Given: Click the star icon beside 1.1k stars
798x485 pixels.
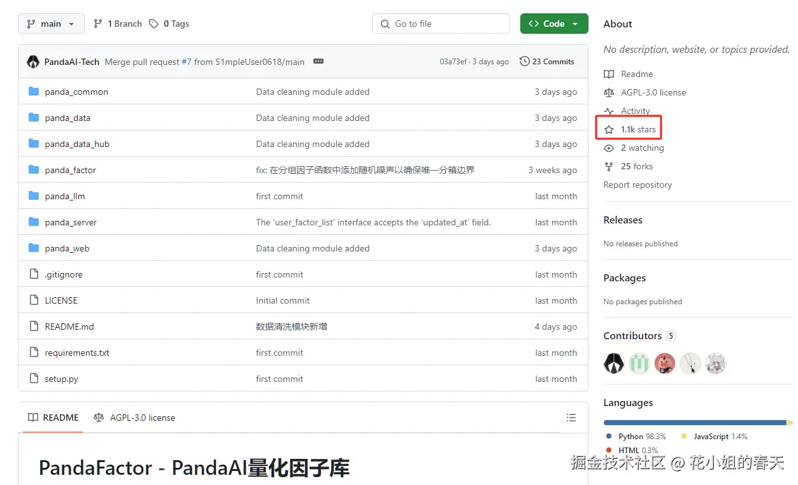Looking at the screenshot, I should coord(609,129).
